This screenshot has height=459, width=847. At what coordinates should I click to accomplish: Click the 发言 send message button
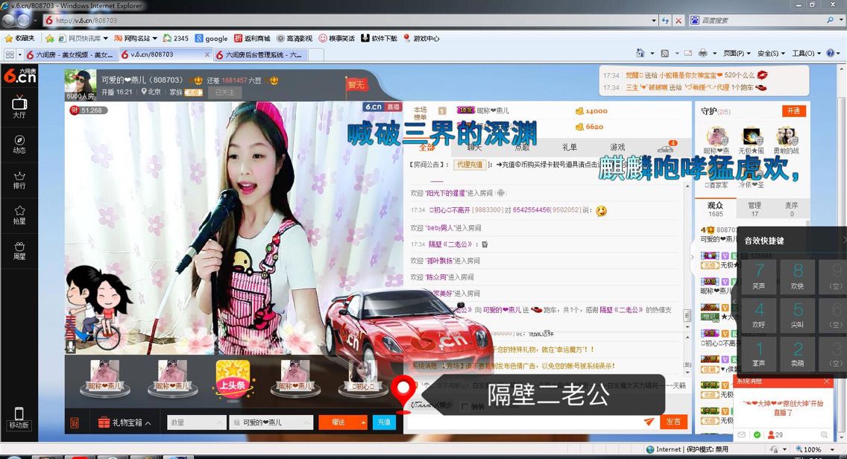coord(673,422)
